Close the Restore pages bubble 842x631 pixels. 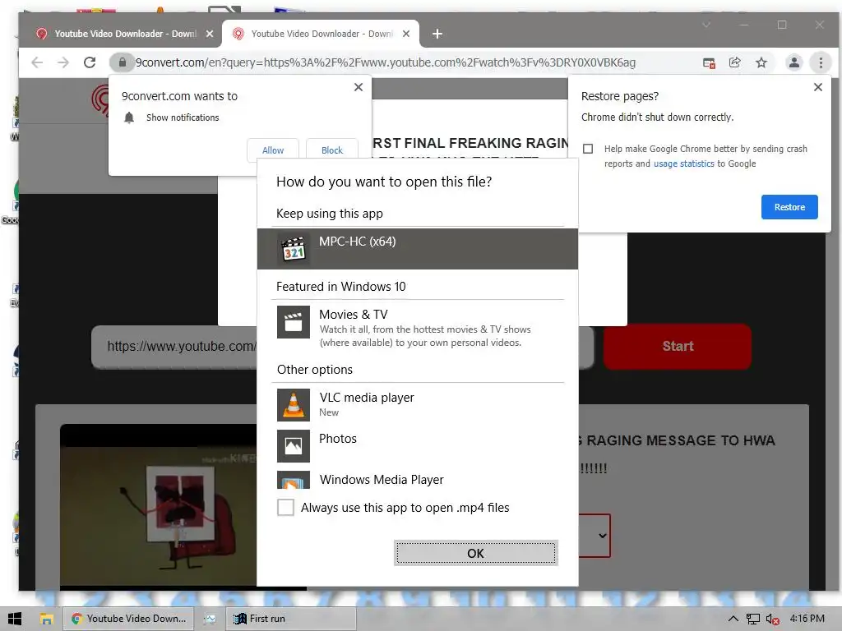(x=818, y=87)
